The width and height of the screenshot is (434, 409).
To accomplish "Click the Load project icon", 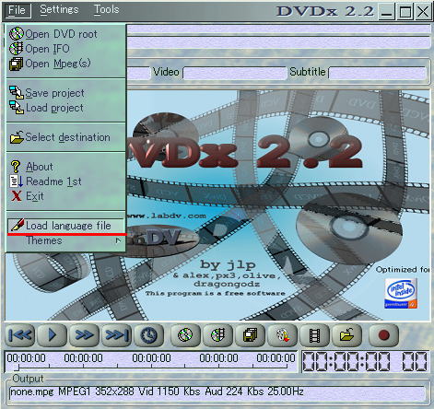I will click(x=17, y=107).
